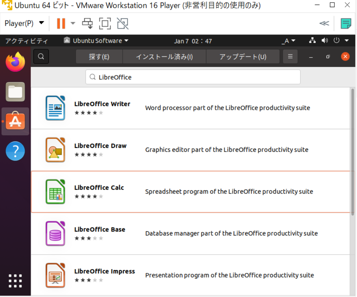Select the LibreOffice Base icon

55,233
